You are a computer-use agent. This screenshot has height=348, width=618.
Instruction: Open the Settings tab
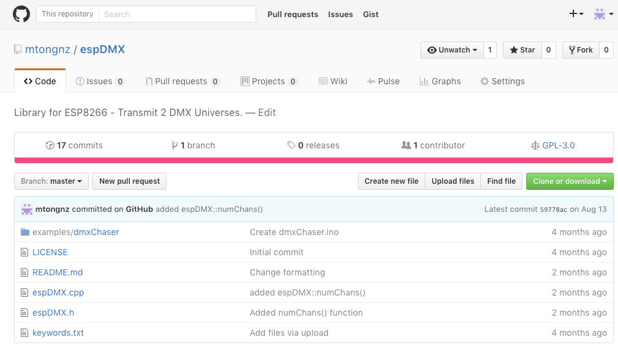pyautogui.click(x=502, y=81)
